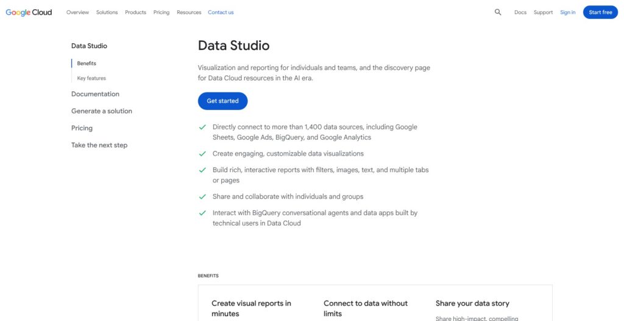Viewport: 624px width, 321px height.
Task: Open the Support link
Action: click(x=543, y=12)
